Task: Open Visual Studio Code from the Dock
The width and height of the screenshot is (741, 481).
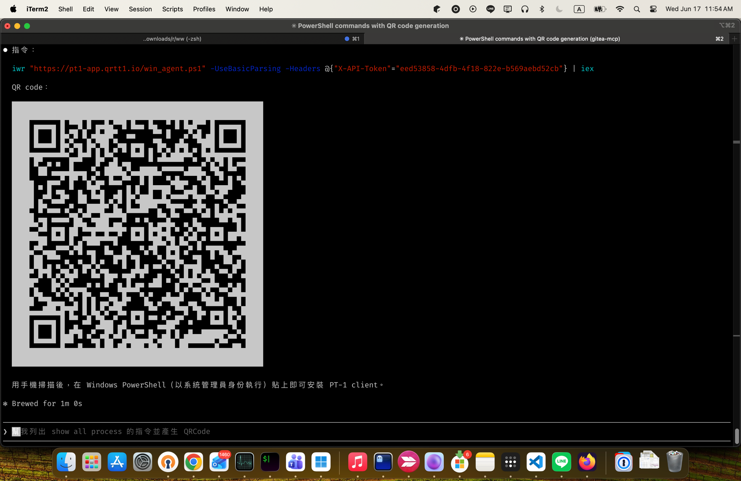Action: click(x=536, y=462)
